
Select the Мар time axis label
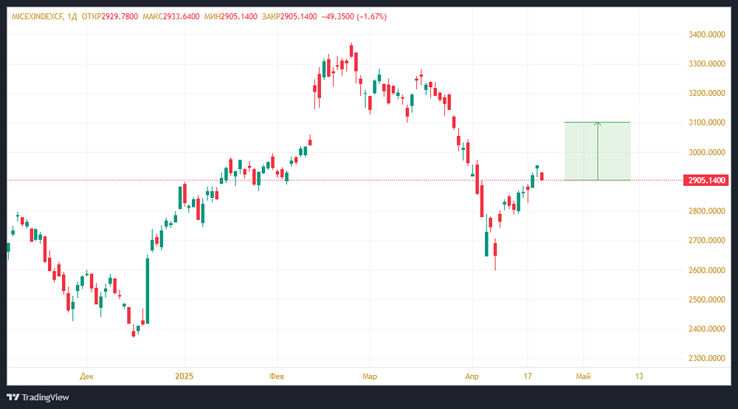click(370, 376)
